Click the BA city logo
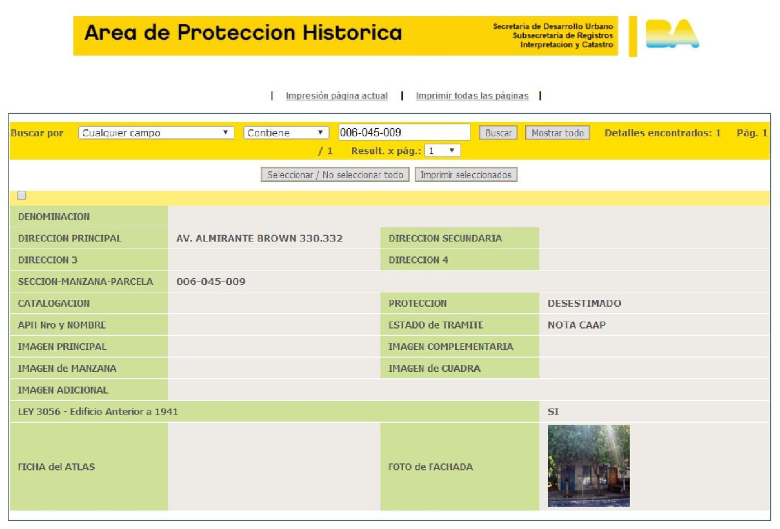The image size is (780, 529). 672,34
